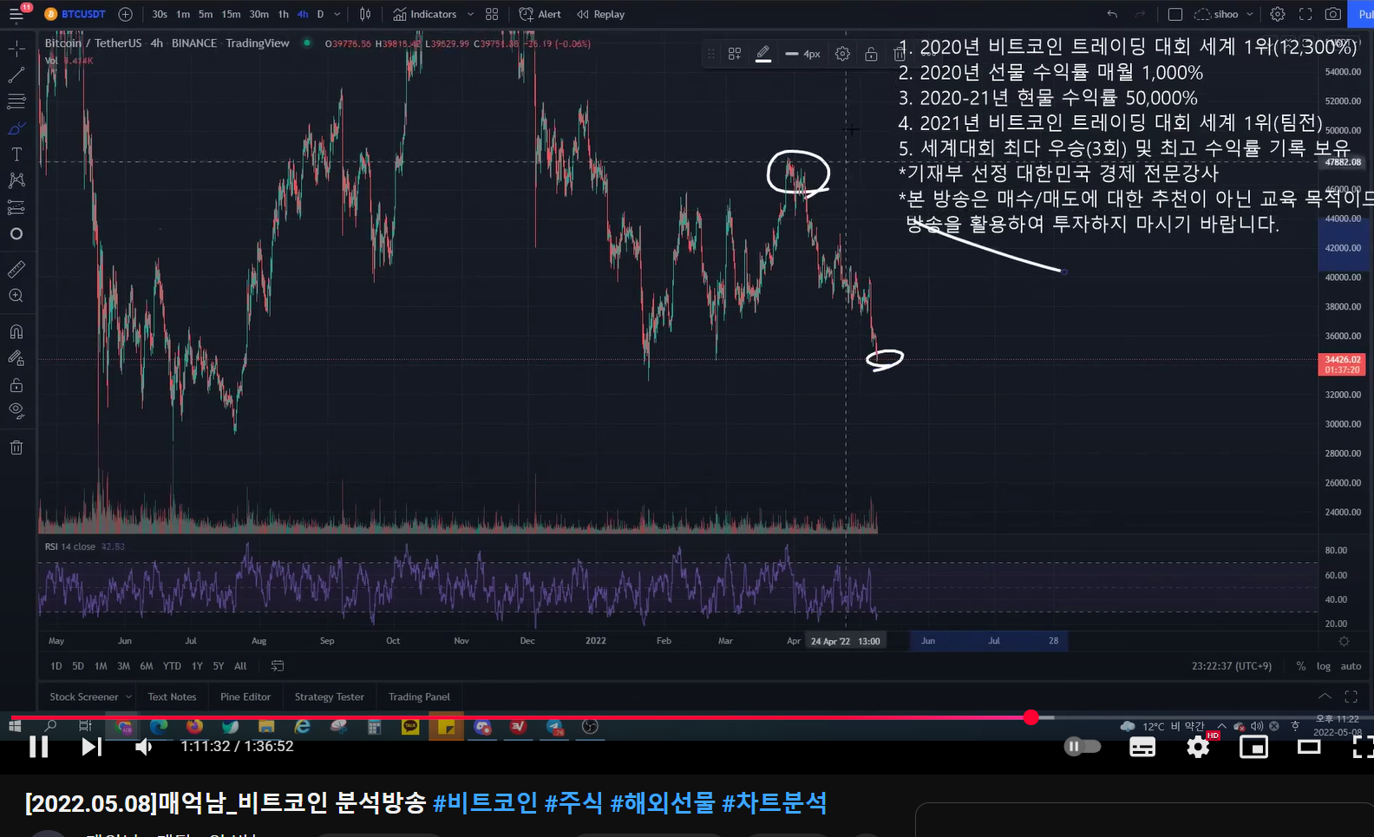Toggle percent scale mode

1300,666
